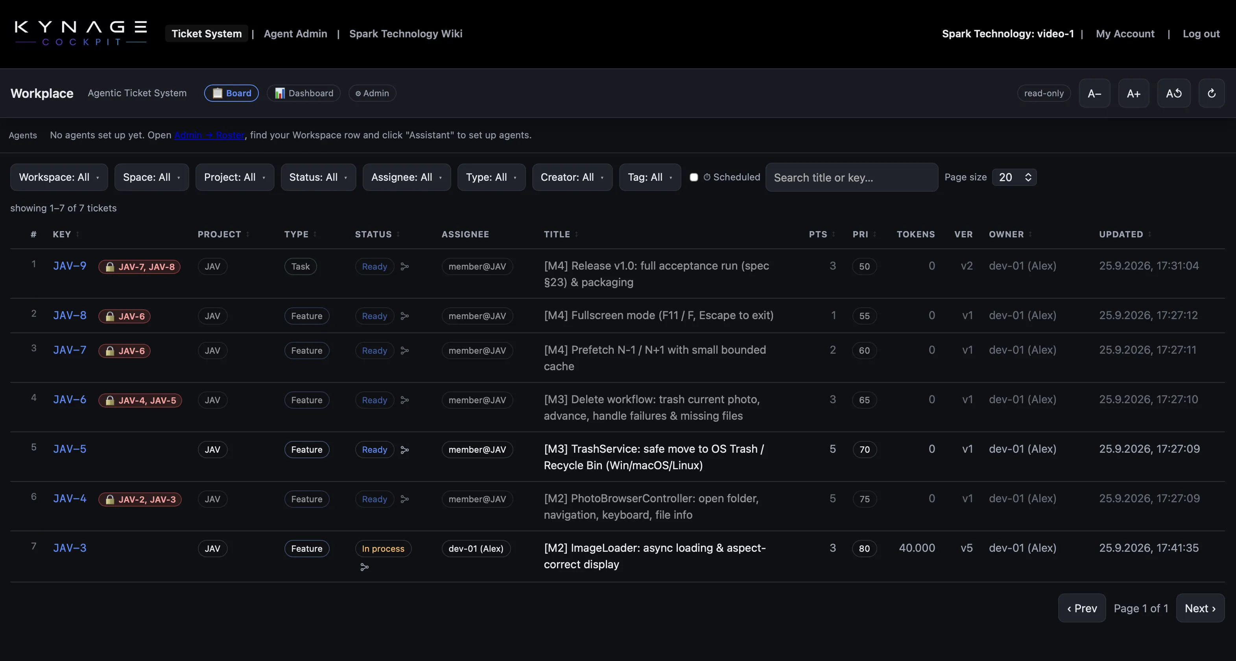Click the workflow icon in JAV-9 row

404,266
